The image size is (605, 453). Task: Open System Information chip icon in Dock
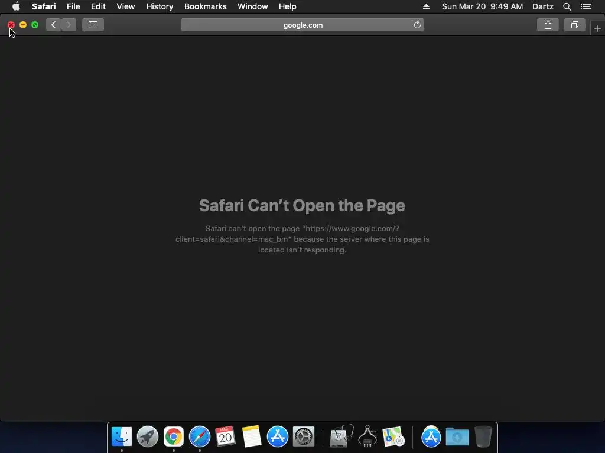[x=367, y=436]
